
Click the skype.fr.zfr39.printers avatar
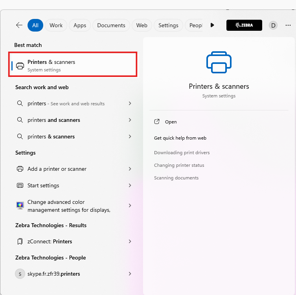(20, 274)
